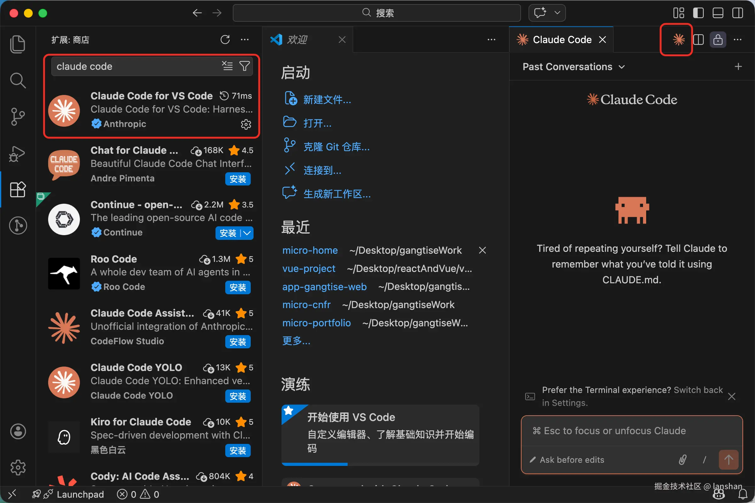
Task: Open the micro-home recent project link
Action: tap(310, 250)
